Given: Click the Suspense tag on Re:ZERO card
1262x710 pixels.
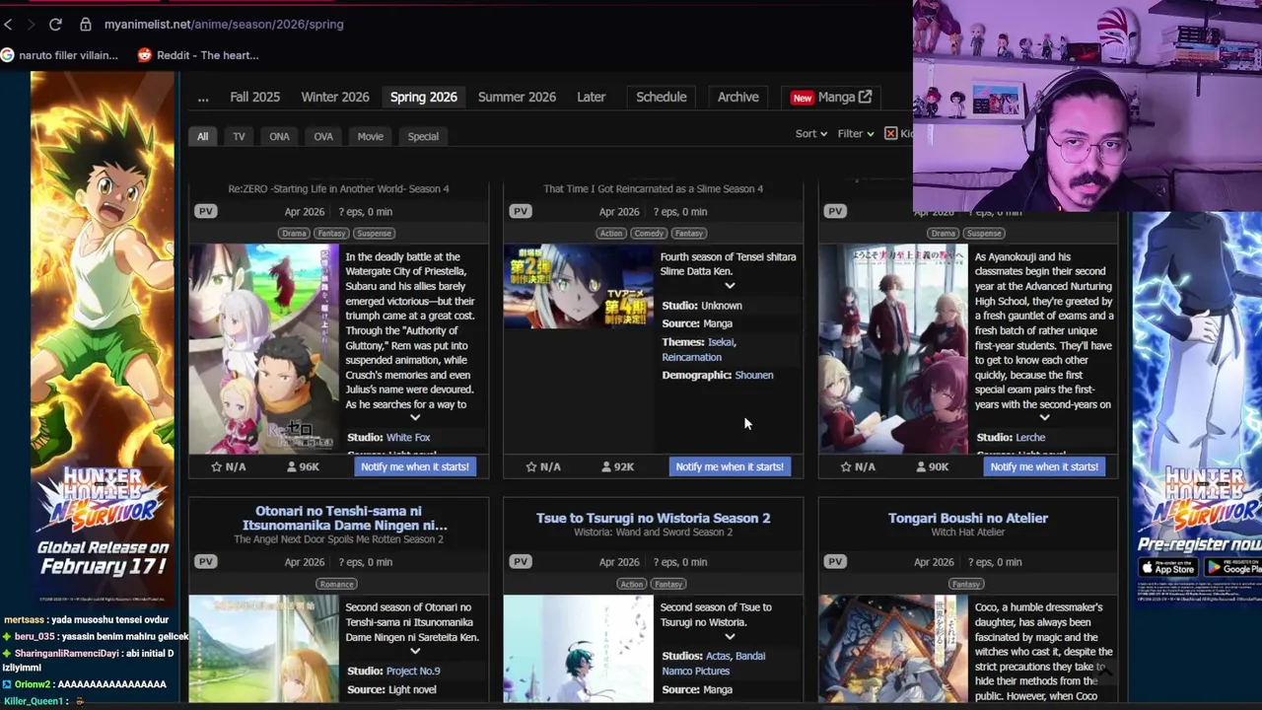Looking at the screenshot, I should point(375,234).
